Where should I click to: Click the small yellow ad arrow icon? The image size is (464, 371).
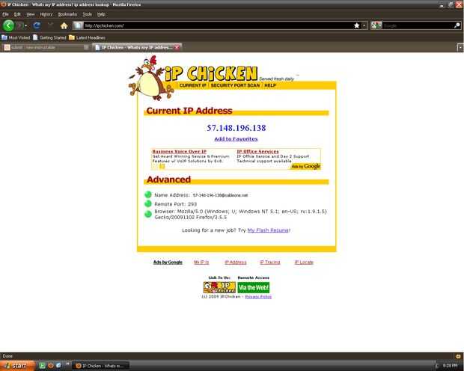162,166
